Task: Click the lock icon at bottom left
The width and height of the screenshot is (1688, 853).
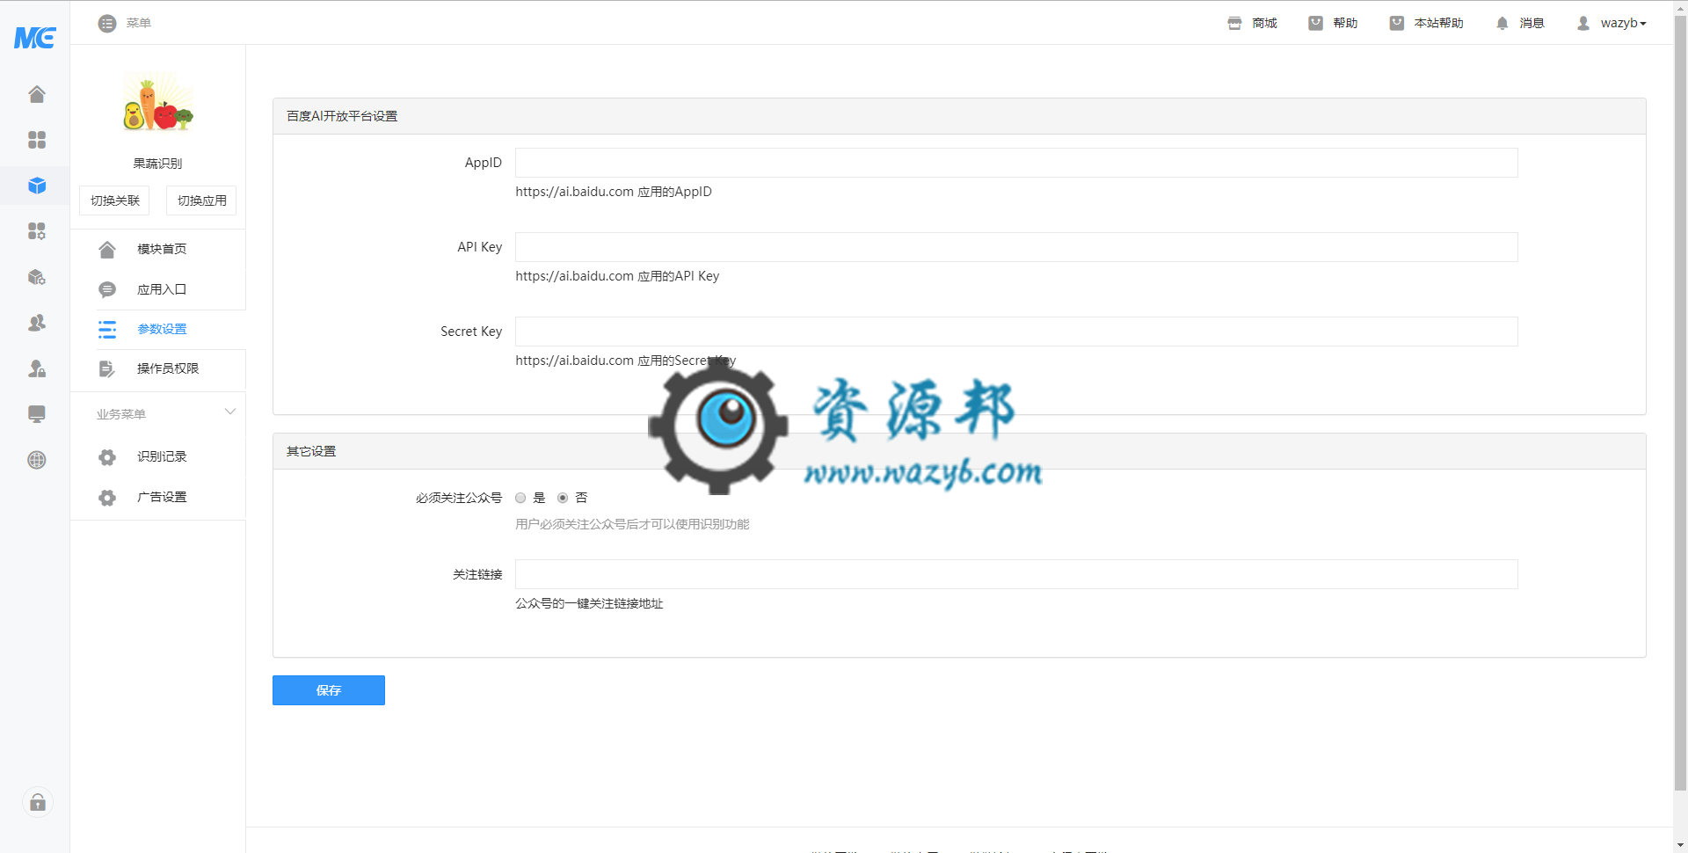Action: 37,802
